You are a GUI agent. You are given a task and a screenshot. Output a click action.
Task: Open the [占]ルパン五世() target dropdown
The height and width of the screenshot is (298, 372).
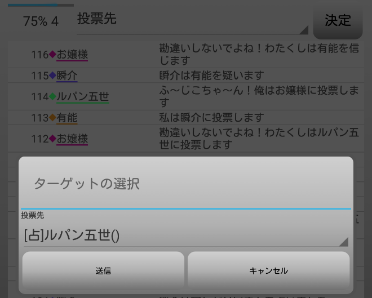click(x=186, y=235)
